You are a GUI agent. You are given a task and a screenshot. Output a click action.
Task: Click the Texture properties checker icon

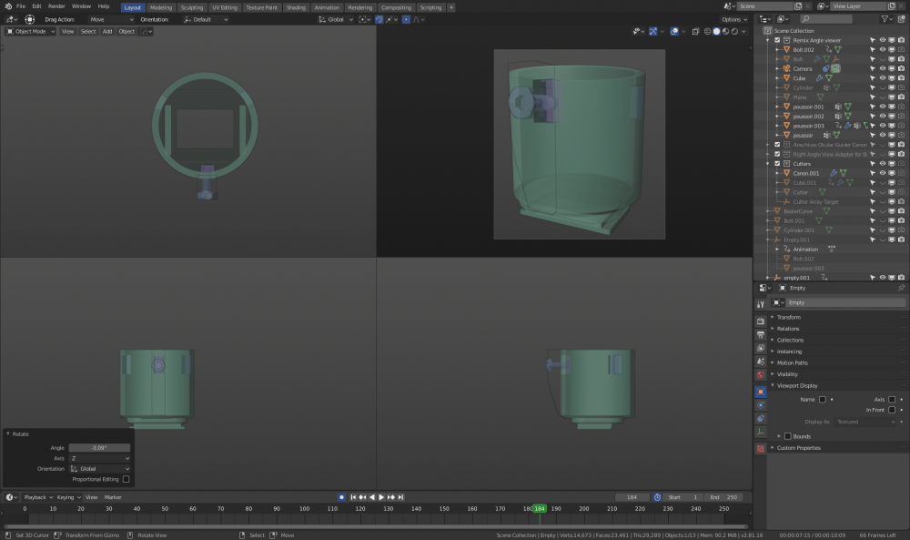[761, 449]
